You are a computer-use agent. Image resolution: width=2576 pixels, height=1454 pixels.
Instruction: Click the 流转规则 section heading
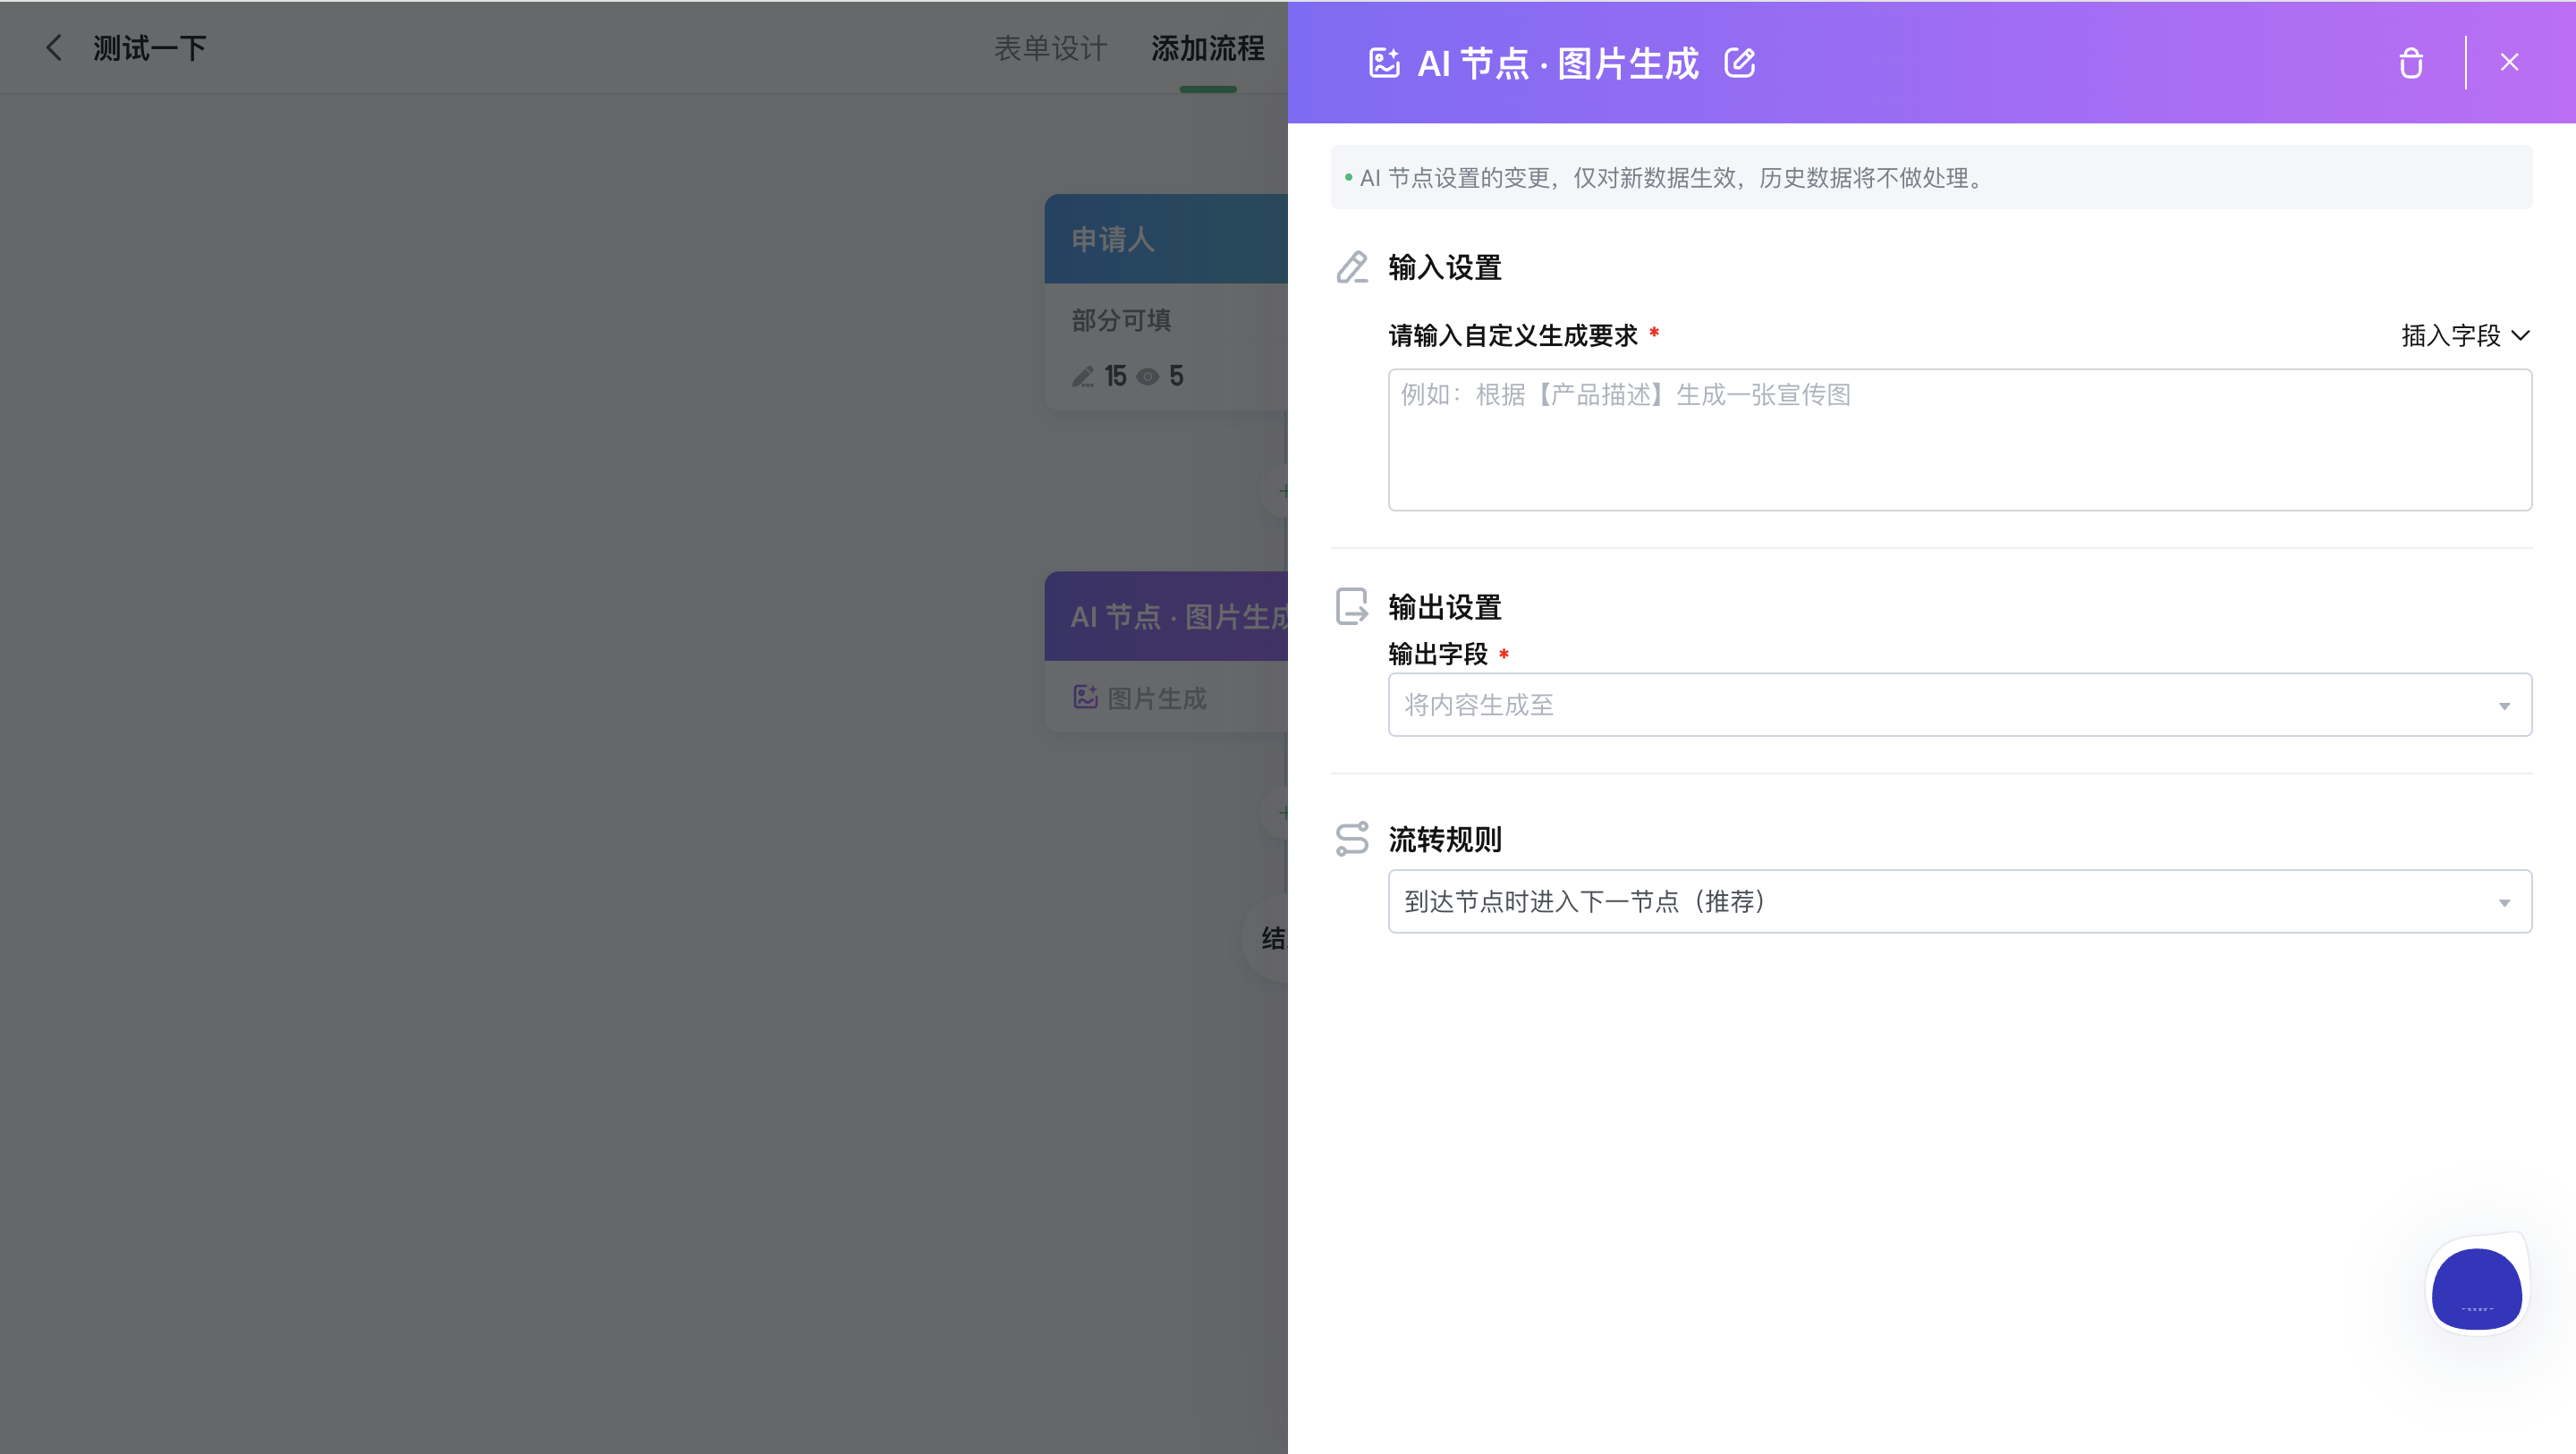(1445, 839)
